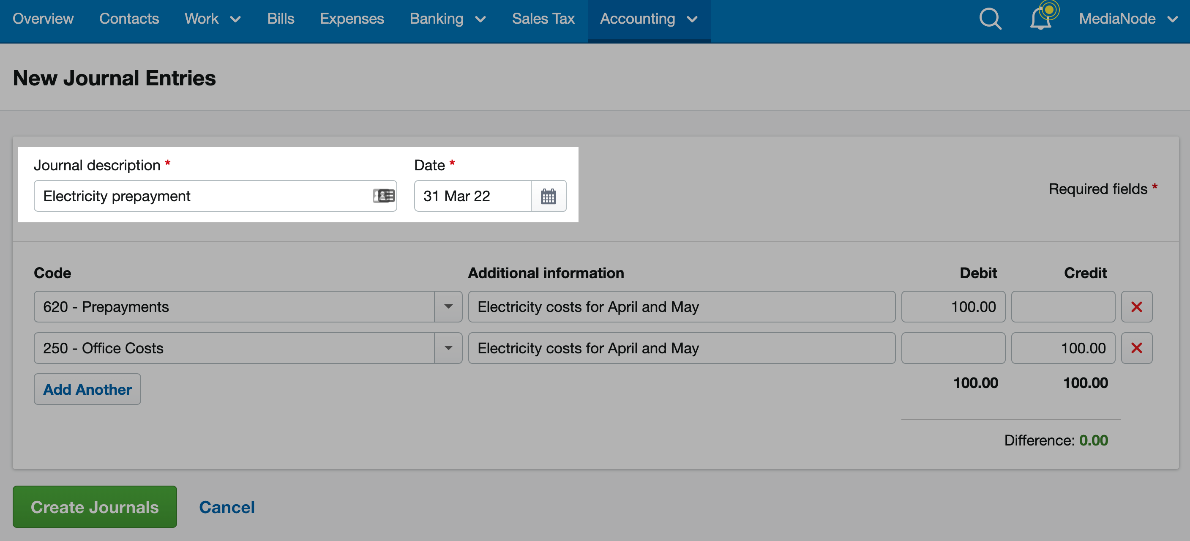Open the notifications bell icon
The width and height of the screenshot is (1190, 541).
[1041, 19]
